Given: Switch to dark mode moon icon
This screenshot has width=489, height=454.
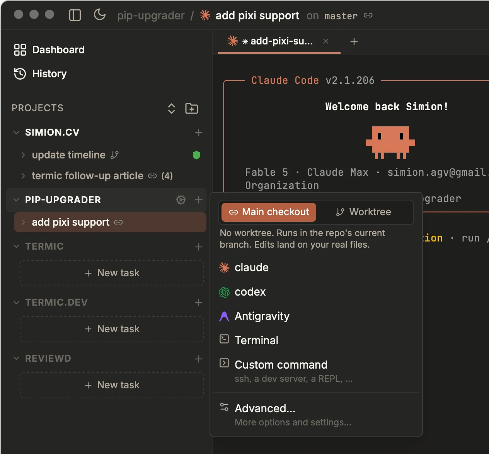Looking at the screenshot, I should click(100, 15).
